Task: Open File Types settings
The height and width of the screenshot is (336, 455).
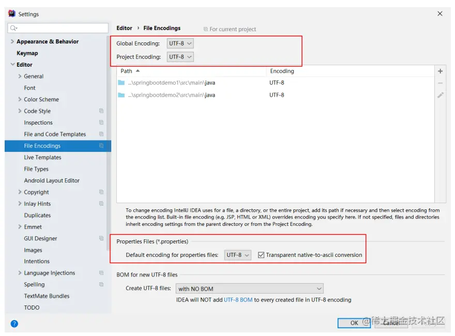Action: (36, 169)
